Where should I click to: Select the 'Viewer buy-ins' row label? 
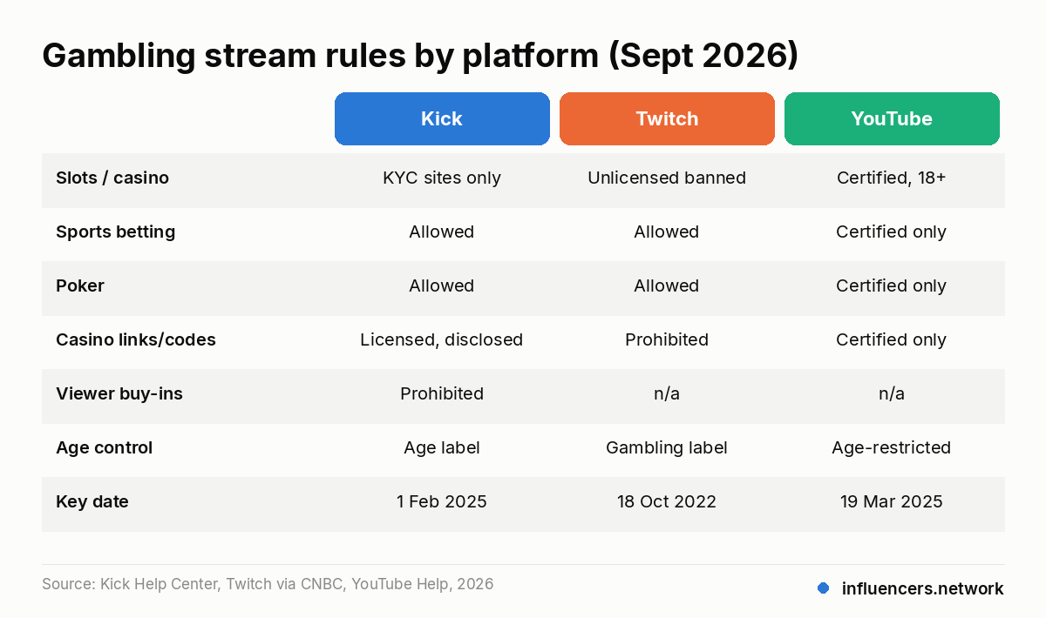tap(119, 393)
